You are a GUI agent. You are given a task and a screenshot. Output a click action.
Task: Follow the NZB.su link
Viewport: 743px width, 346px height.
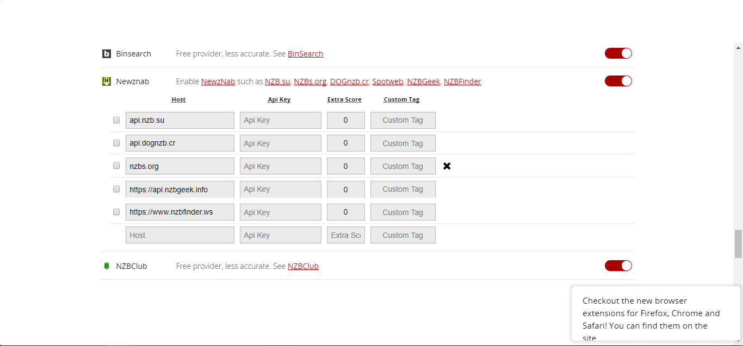coord(277,81)
